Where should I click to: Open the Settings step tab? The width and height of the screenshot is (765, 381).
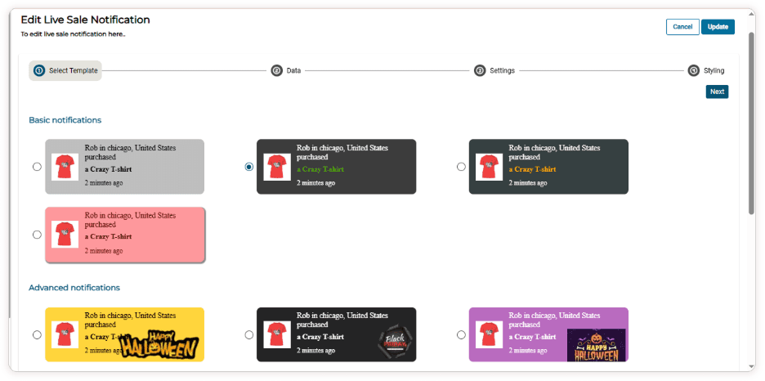[502, 71]
